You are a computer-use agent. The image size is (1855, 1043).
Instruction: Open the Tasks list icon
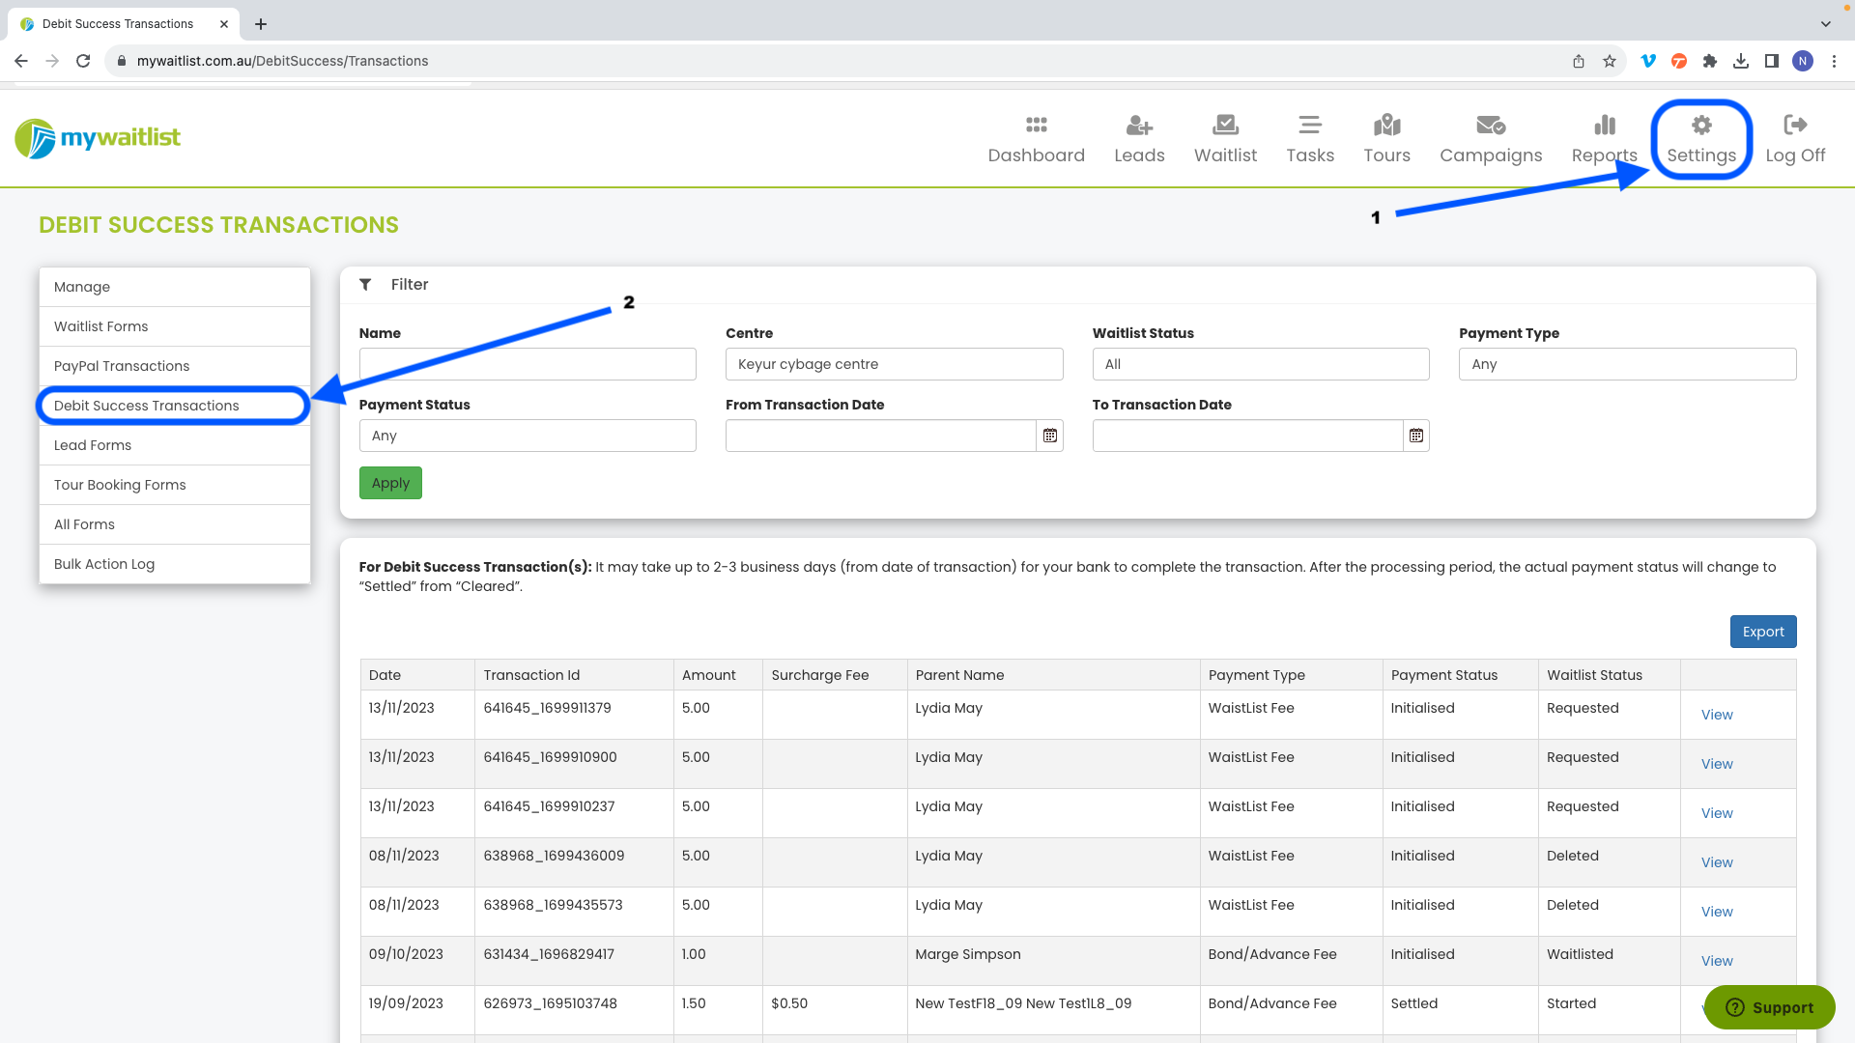coord(1310,126)
